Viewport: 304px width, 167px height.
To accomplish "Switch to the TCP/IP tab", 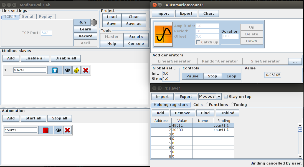I will (x=10, y=17).
